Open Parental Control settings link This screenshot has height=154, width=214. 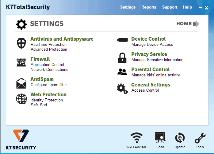[x=150, y=70]
